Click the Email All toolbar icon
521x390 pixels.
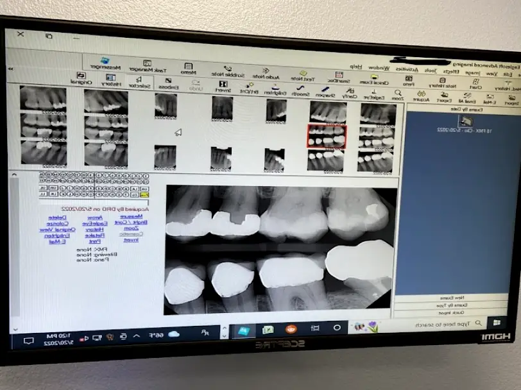click(467, 99)
